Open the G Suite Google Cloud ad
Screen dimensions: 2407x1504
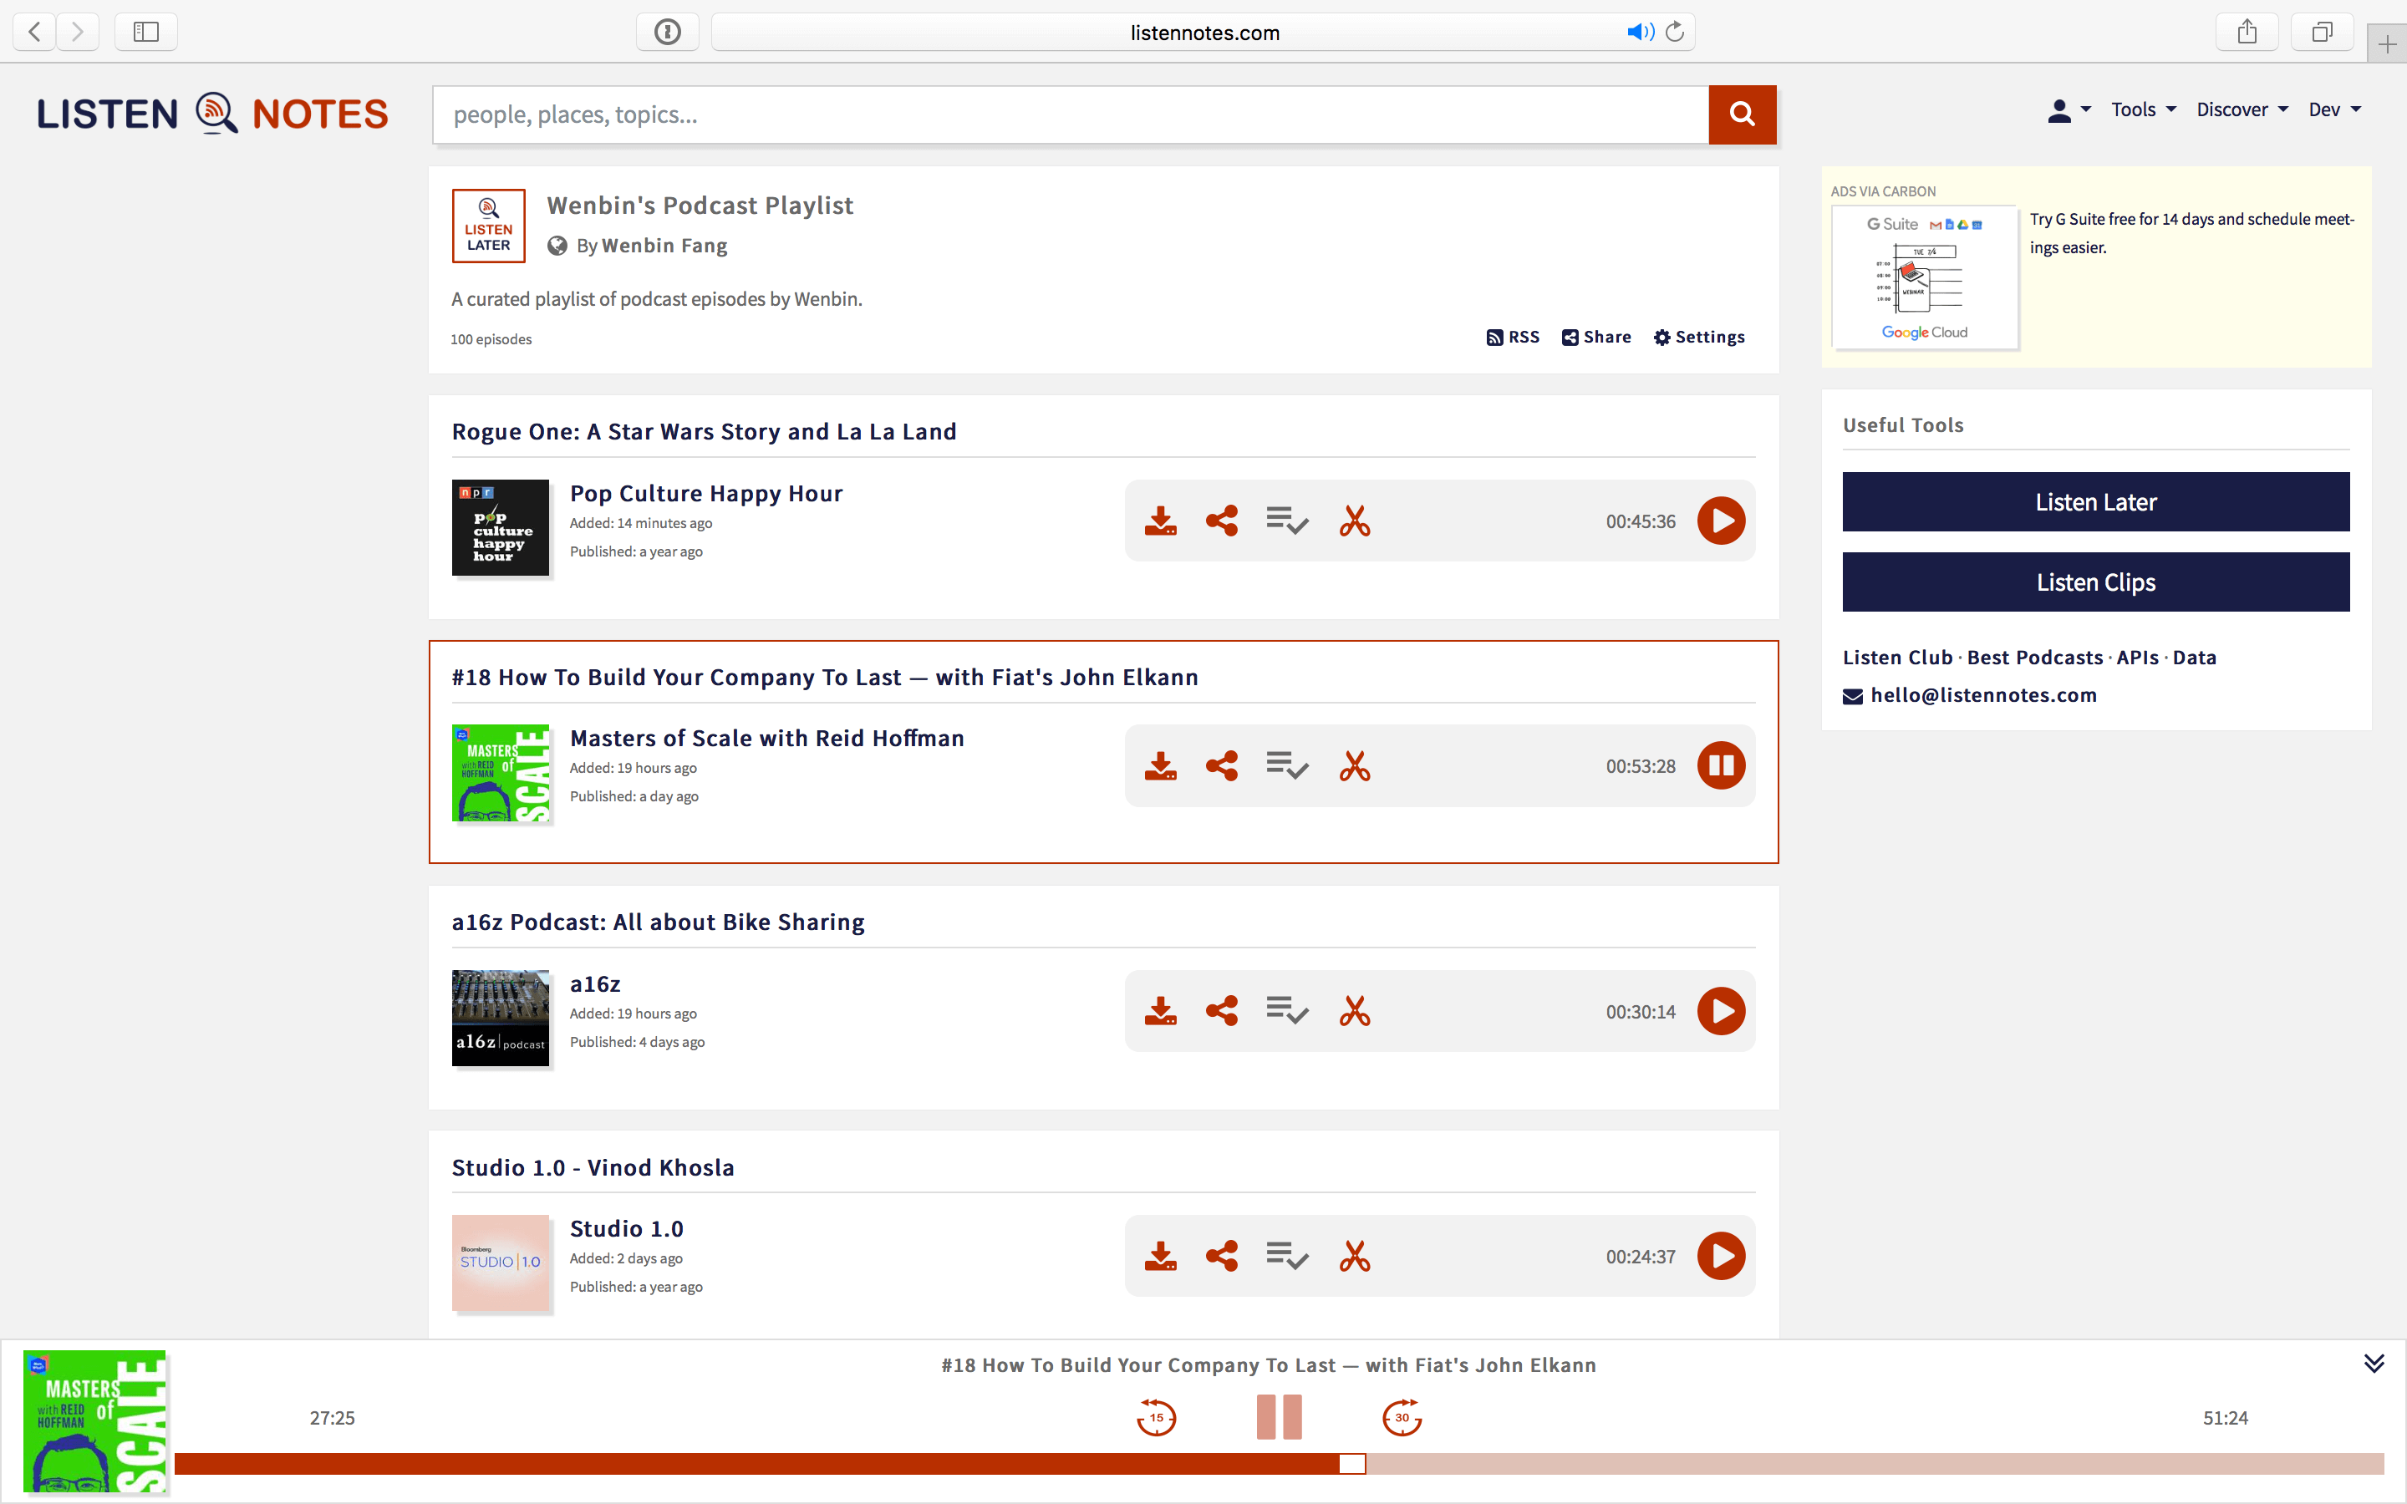[x=2096, y=267]
